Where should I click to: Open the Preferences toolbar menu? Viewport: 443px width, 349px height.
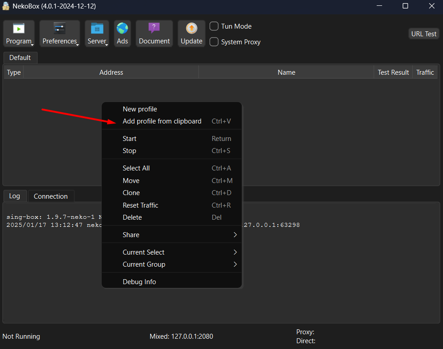60,34
